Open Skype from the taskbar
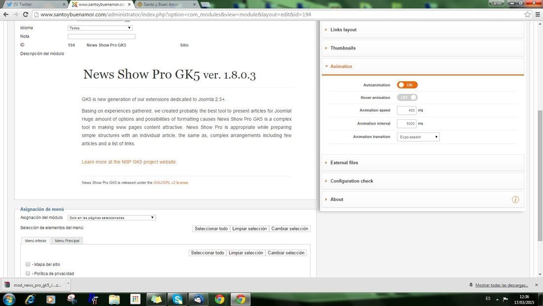Viewport: 543px width, 306px height. point(177,299)
